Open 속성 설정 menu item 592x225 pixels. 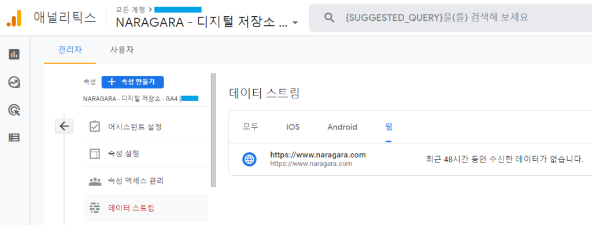[x=146, y=154]
